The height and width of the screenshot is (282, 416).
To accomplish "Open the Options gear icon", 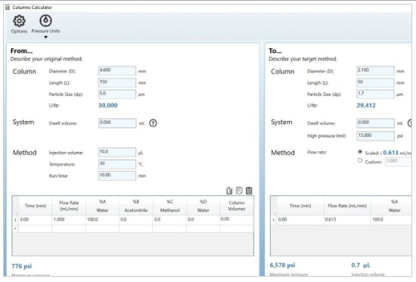I will click(19, 21).
